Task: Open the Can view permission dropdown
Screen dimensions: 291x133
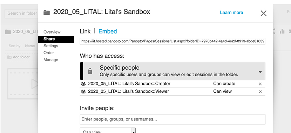Action: 108,131
